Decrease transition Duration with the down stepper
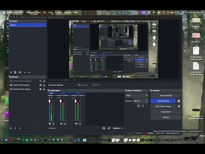The width and height of the screenshot is (205, 154). 146,102
